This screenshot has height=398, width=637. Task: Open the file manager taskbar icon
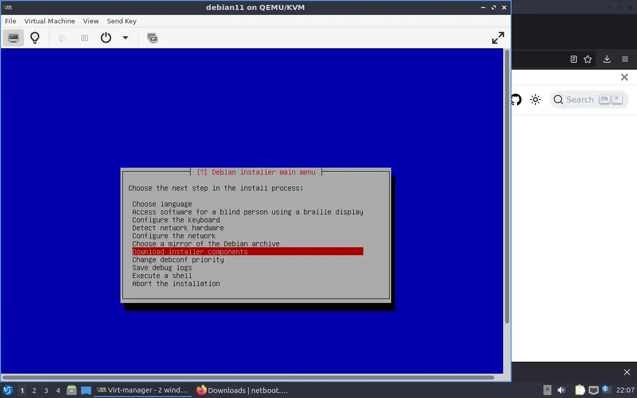click(72, 390)
